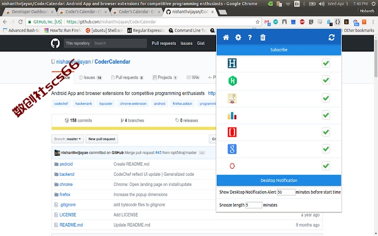The image size is (378, 236).
Task: Open the 'Advanced Bash-Sc' bookmark
Action: (x=21, y=30)
